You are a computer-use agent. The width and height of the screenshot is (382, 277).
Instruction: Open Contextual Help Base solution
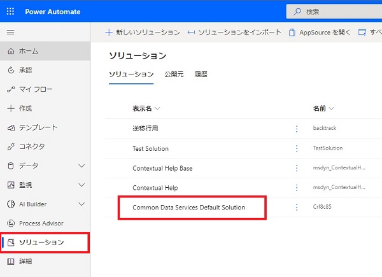162,168
